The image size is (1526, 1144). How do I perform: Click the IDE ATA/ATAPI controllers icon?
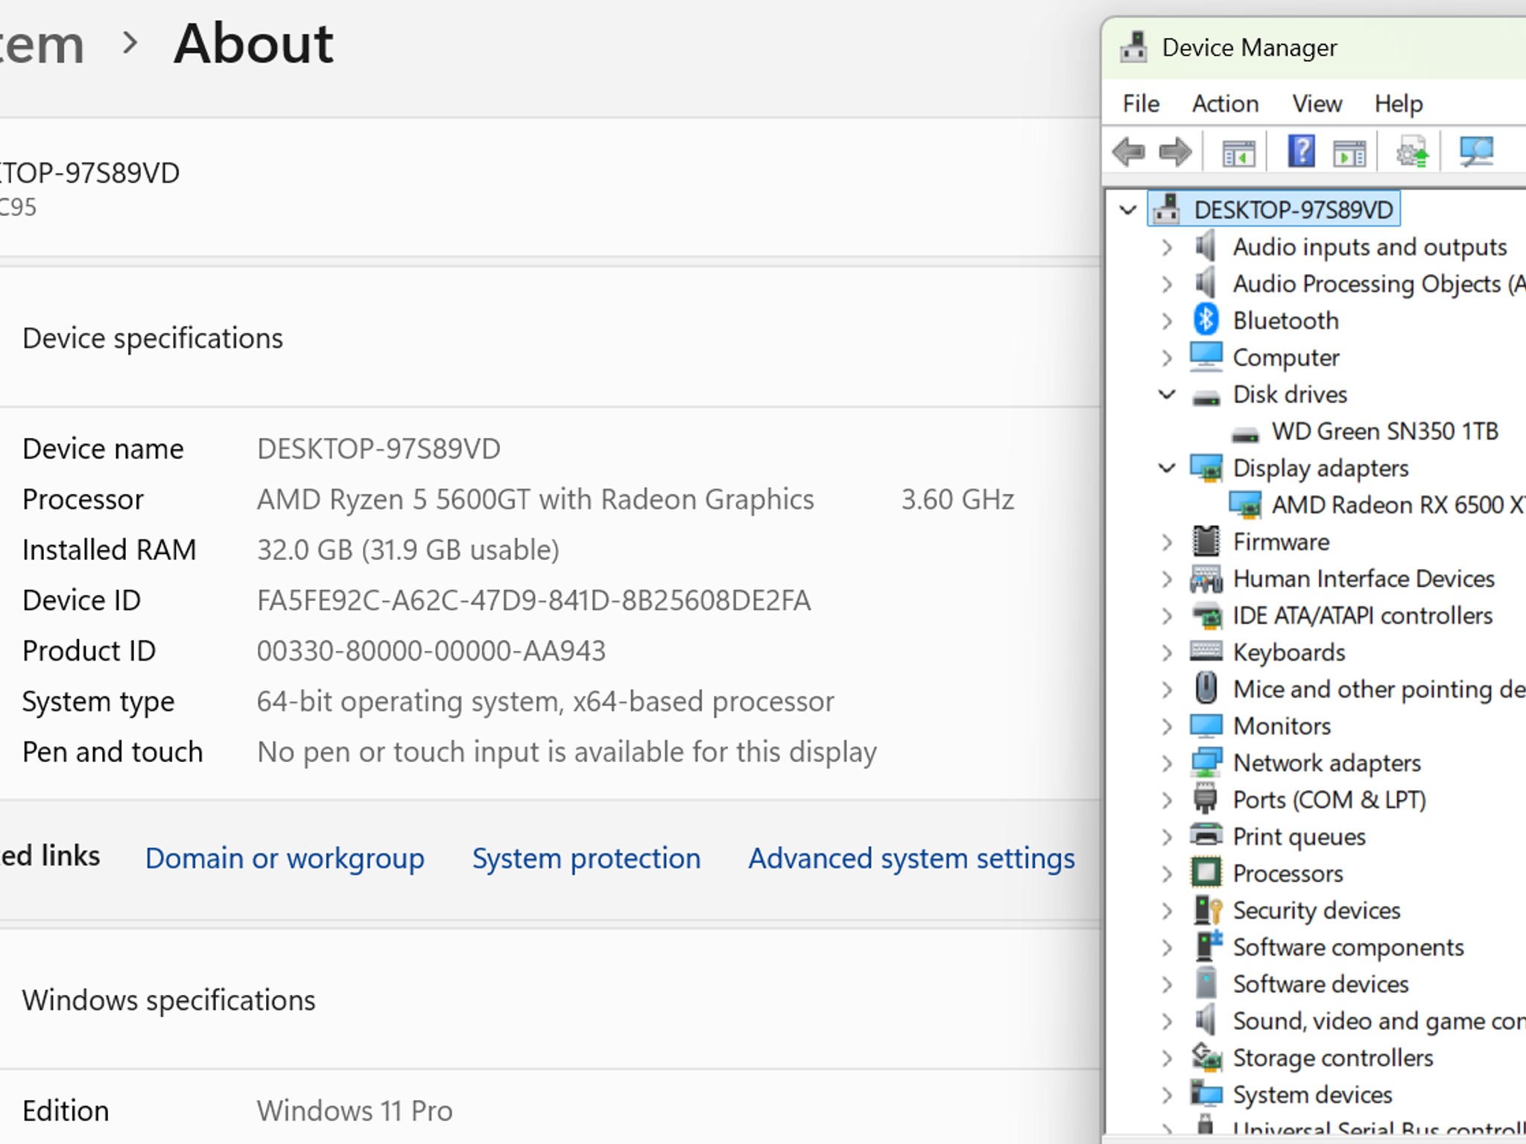point(1206,615)
